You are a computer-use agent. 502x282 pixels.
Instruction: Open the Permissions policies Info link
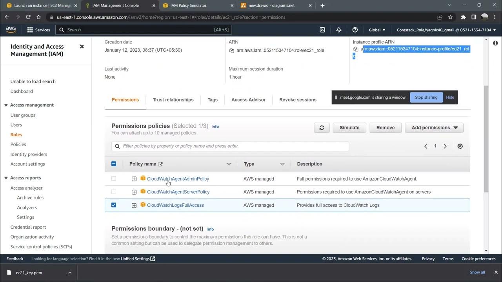[215, 127]
